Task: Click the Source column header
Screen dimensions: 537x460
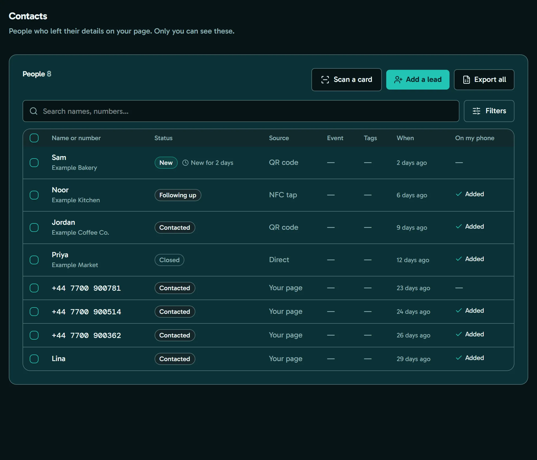Action: coord(279,138)
